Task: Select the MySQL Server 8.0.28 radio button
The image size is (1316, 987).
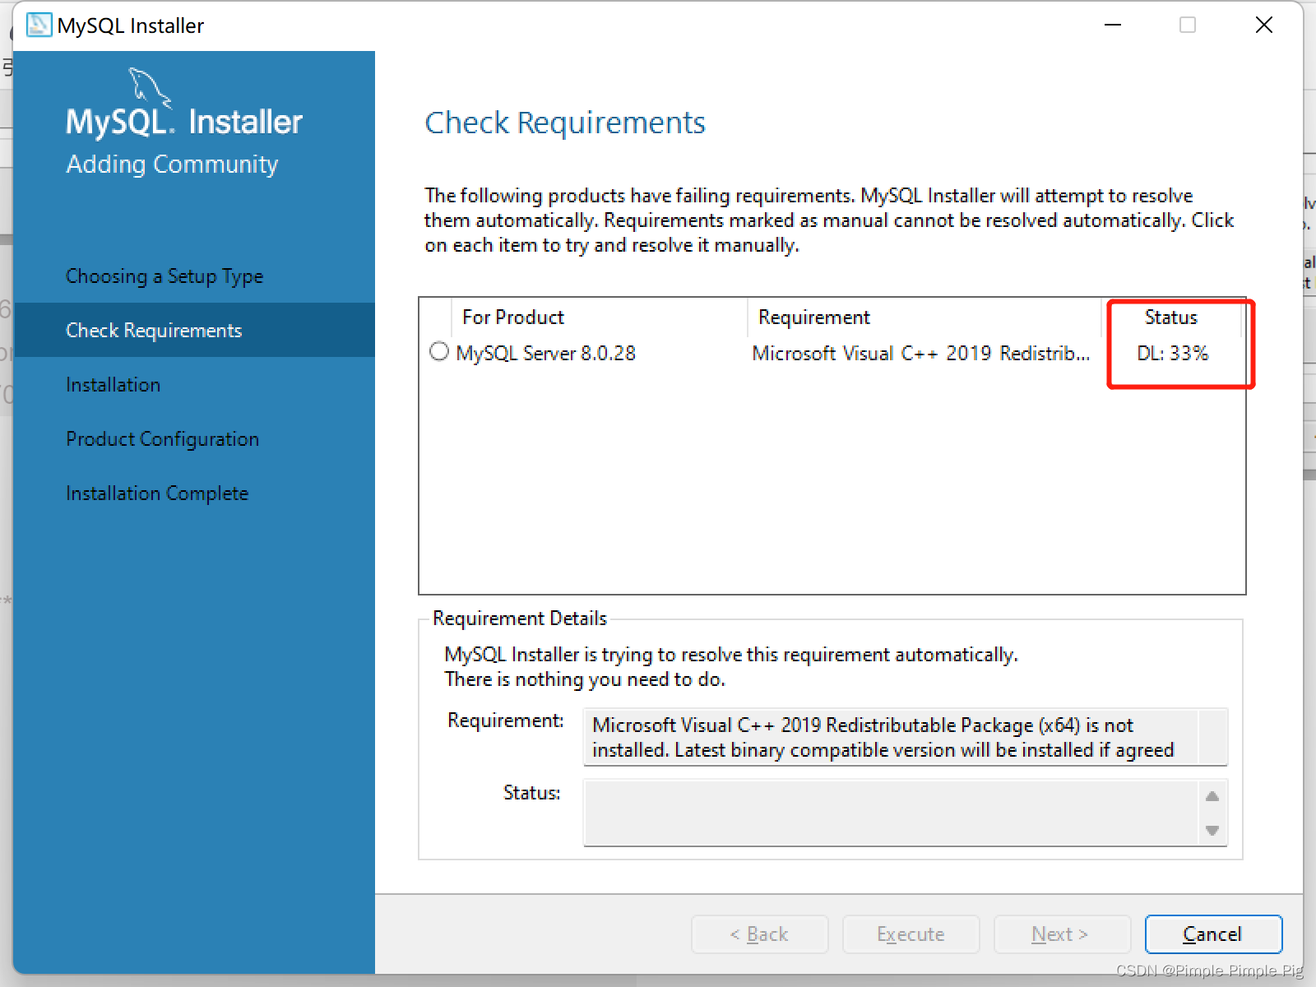Action: coord(439,352)
